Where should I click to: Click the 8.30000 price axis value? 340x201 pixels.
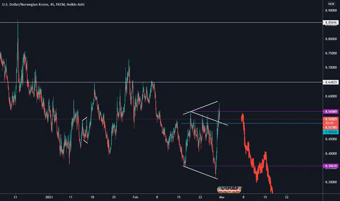point(331,182)
